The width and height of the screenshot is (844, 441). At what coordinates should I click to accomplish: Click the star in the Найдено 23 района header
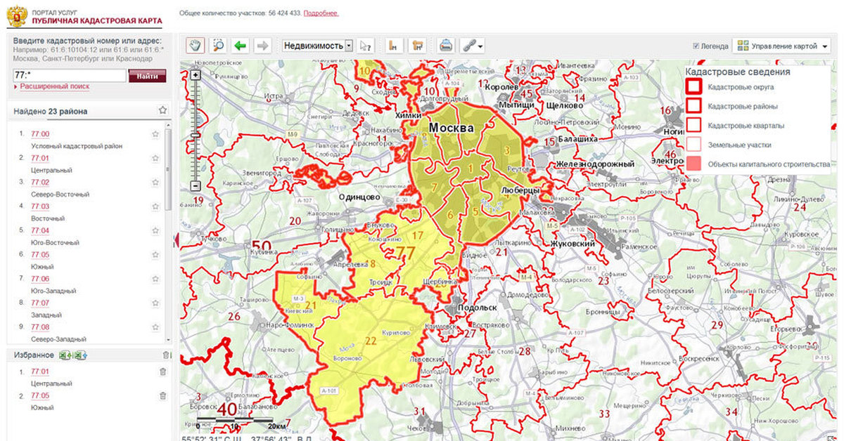pyautogui.click(x=162, y=110)
